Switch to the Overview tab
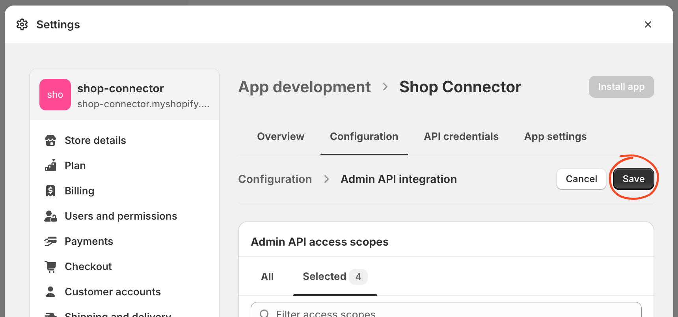This screenshot has width=678, height=317. pyautogui.click(x=281, y=136)
